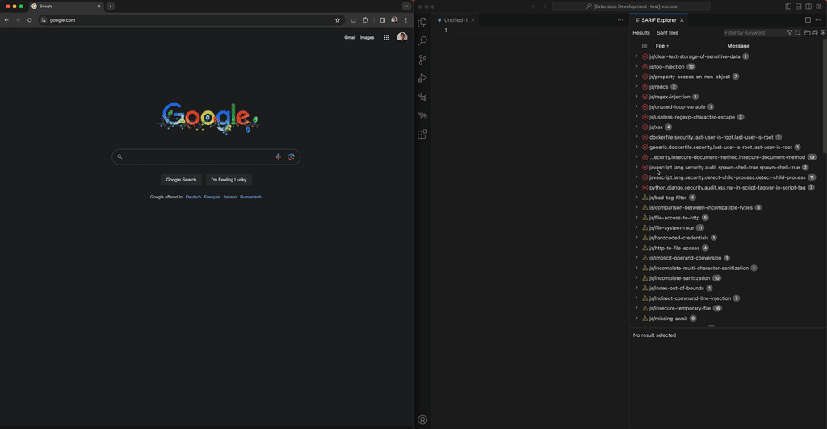
Task: Open the Chrome tab search dropdown arrow
Action: click(x=406, y=6)
